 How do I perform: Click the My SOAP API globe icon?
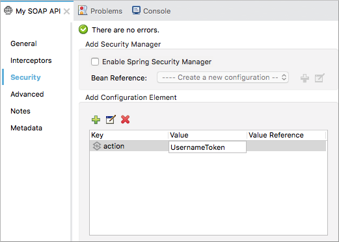pos(8,10)
